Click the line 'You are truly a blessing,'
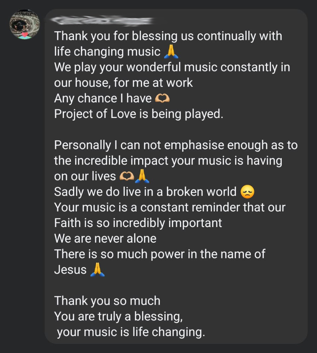 (119, 316)
